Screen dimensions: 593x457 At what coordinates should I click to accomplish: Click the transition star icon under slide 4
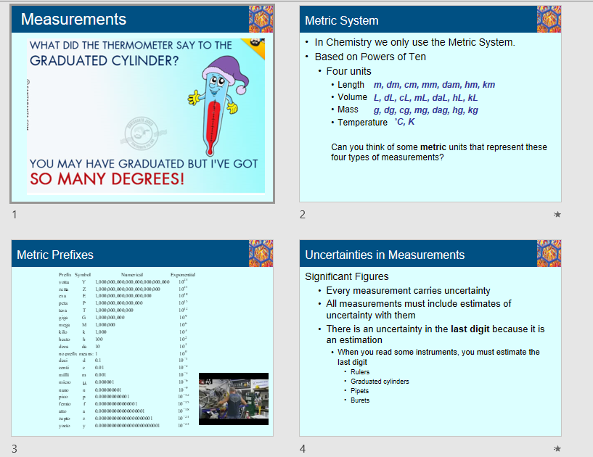(x=557, y=449)
